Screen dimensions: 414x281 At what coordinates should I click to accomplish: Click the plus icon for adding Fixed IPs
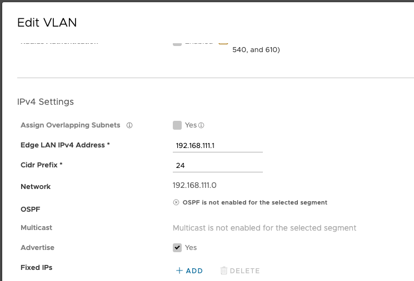179,270
